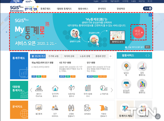This screenshot has width=164, height=121.
Task: Check 오늘 하루 창 열지 않기 box
Action: click(126, 47)
